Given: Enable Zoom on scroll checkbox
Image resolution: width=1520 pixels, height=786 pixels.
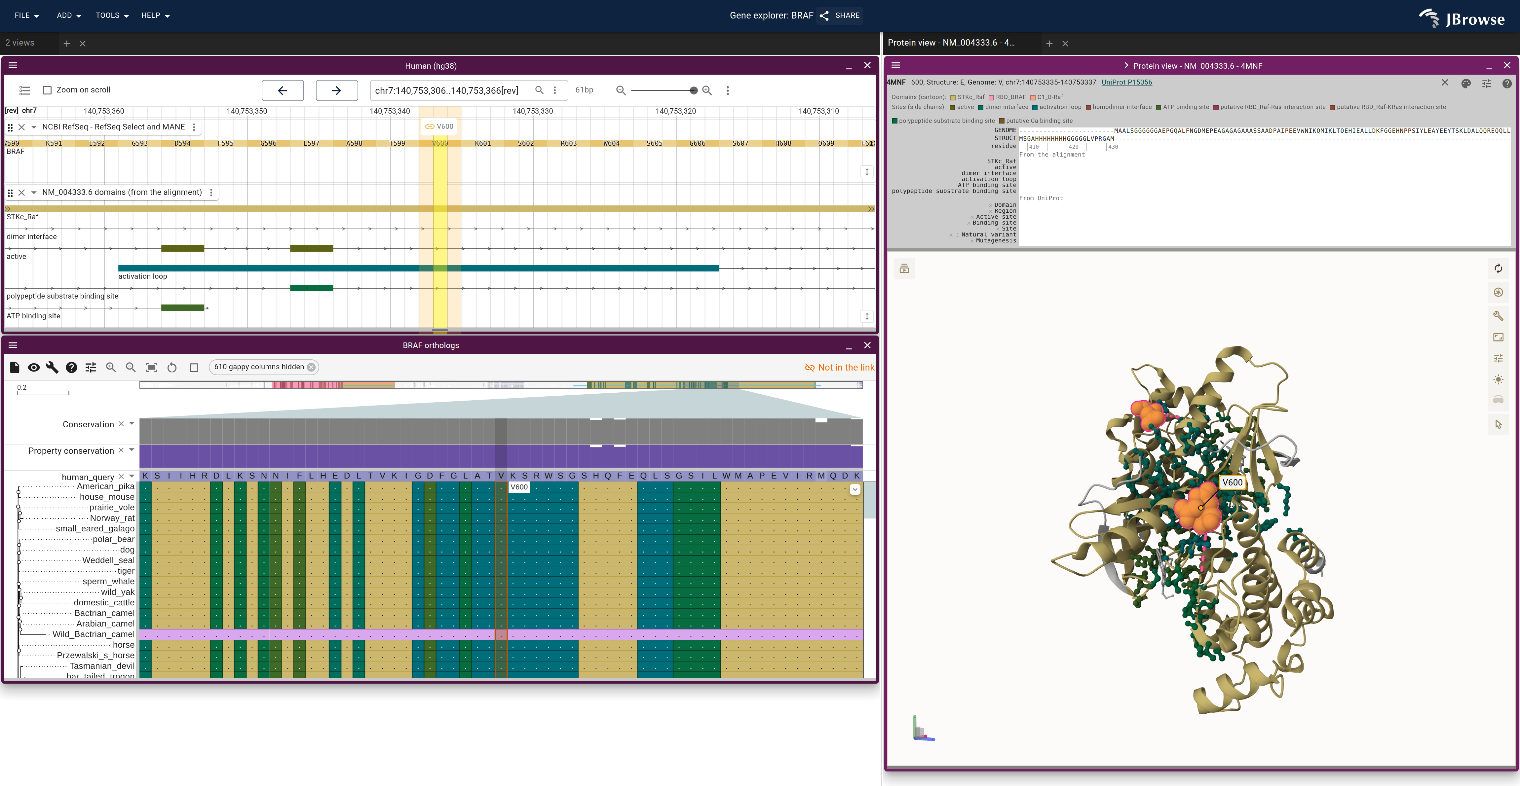Looking at the screenshot, I should pos(47,90).
